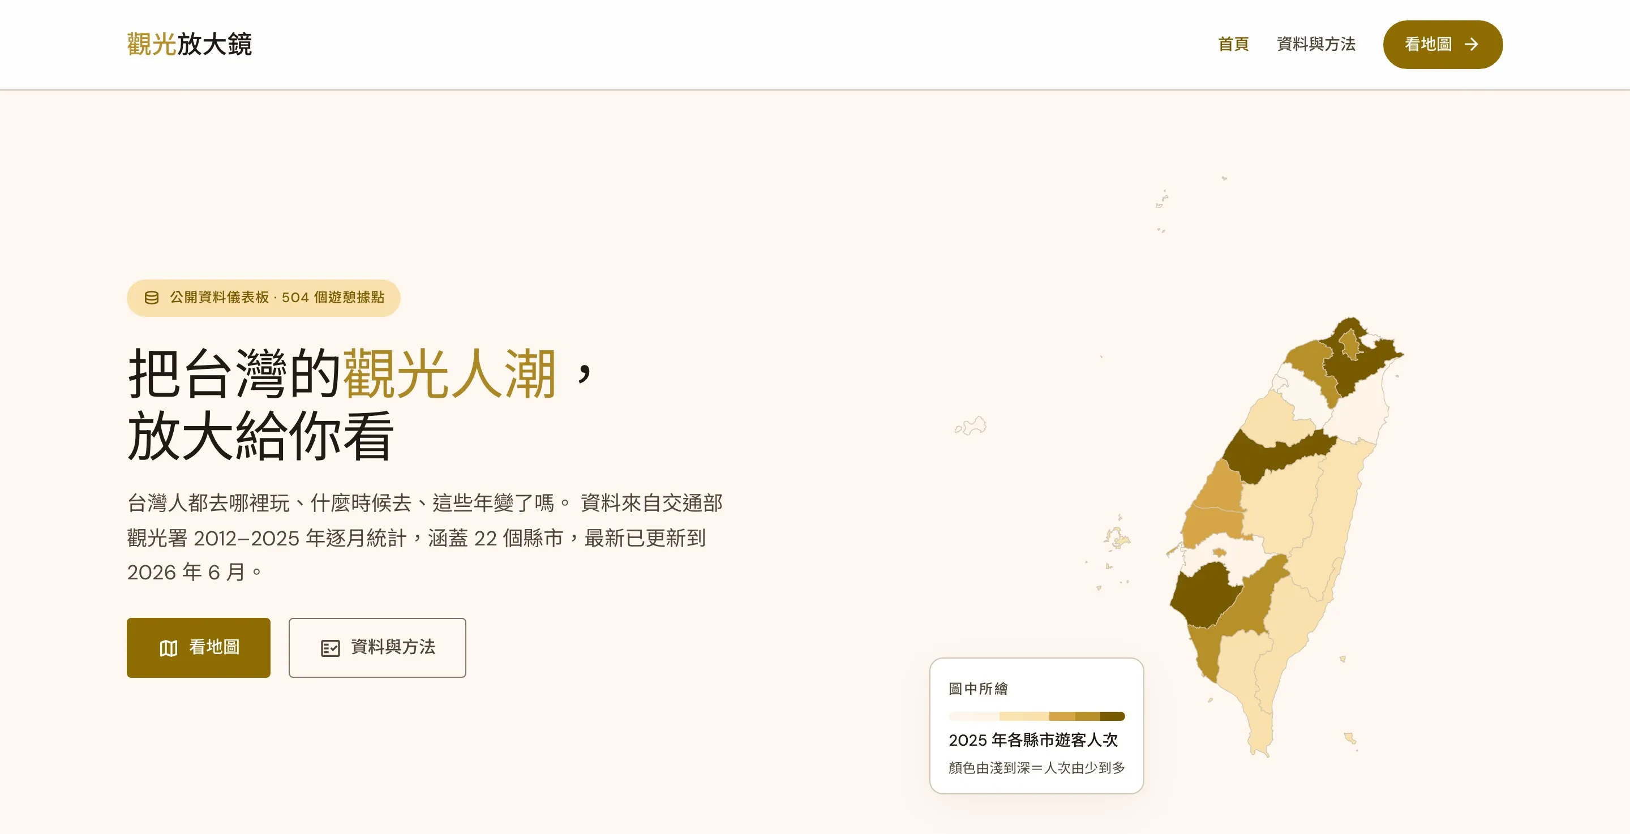The height and width of the screenshot is (834, 1630).
Task: Go to 首頁 in the navigation
Action: (1233, 44)
